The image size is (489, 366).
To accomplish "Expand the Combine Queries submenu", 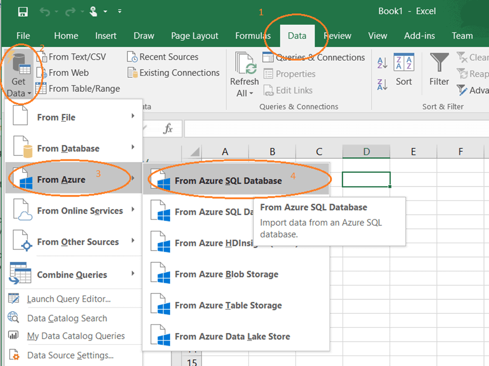I will 74,274.
